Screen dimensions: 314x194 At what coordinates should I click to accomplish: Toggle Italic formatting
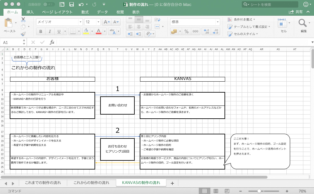(x=50, y=31)
